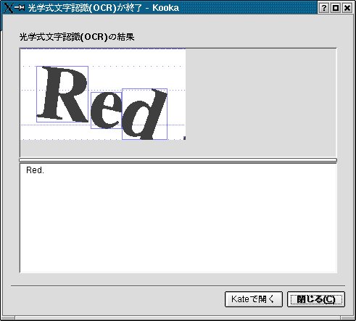
Task: Open the window menu X icon in title bar
Action: coord(8,8)
